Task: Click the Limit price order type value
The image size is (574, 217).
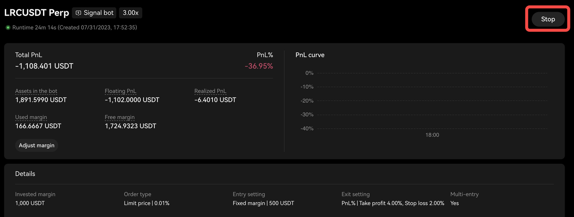Action: [x=147, y=203]
